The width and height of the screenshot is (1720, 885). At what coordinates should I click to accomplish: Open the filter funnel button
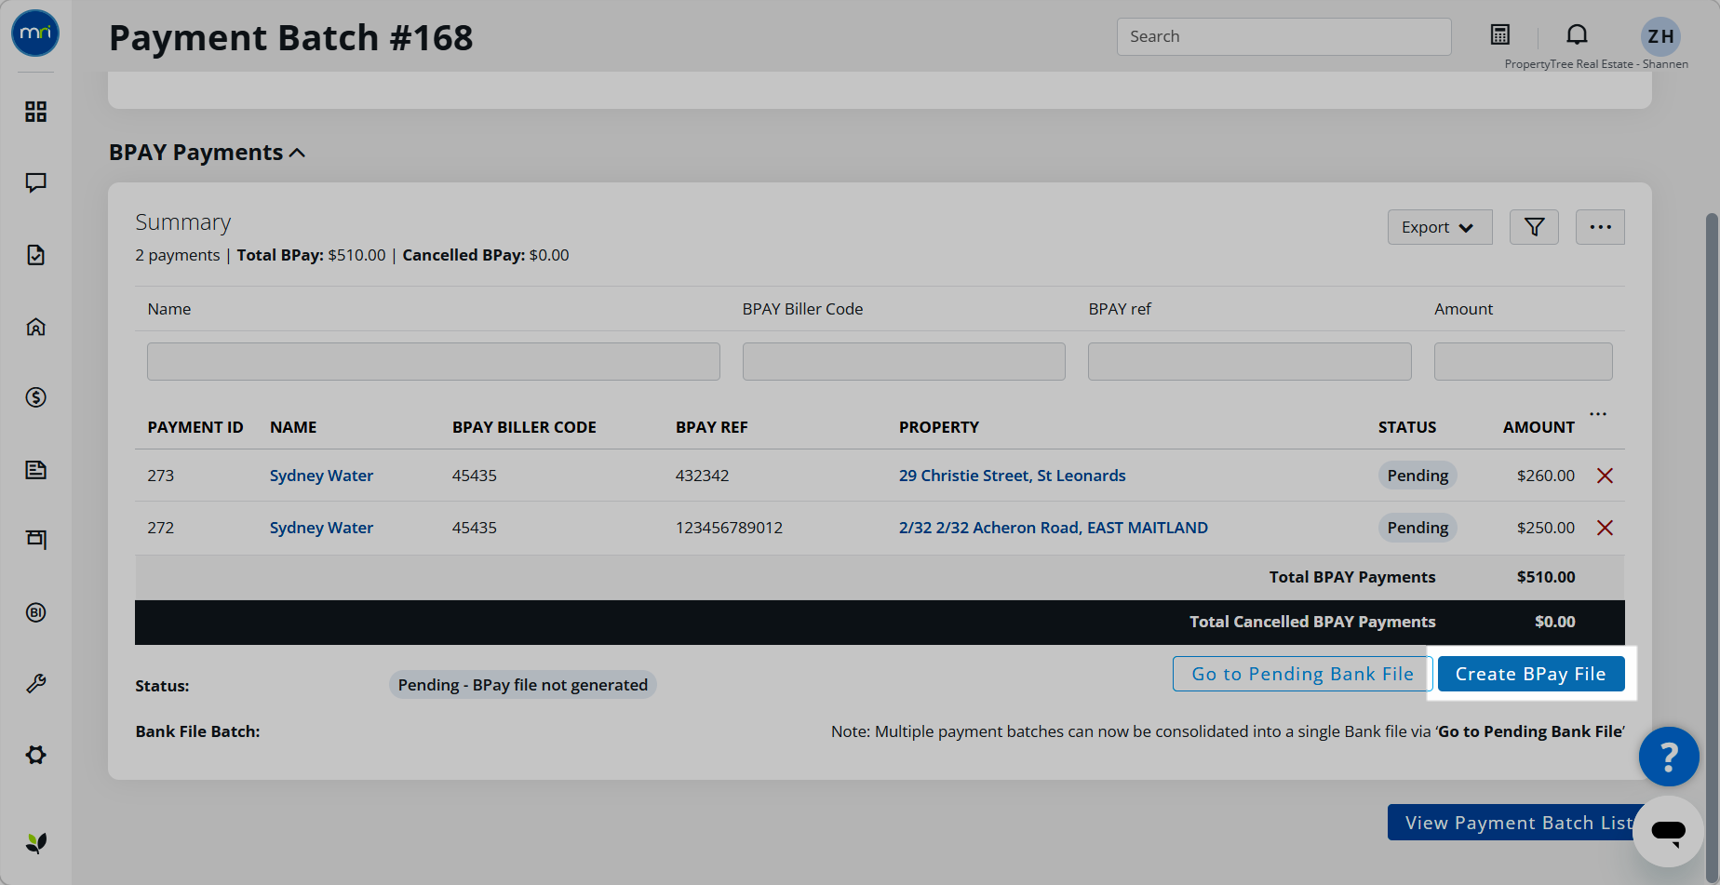(x=1534, y=227)
